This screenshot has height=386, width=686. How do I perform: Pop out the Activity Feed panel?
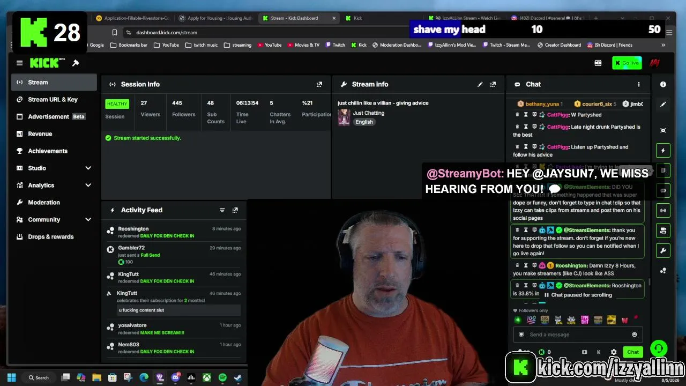click(235, 210)
